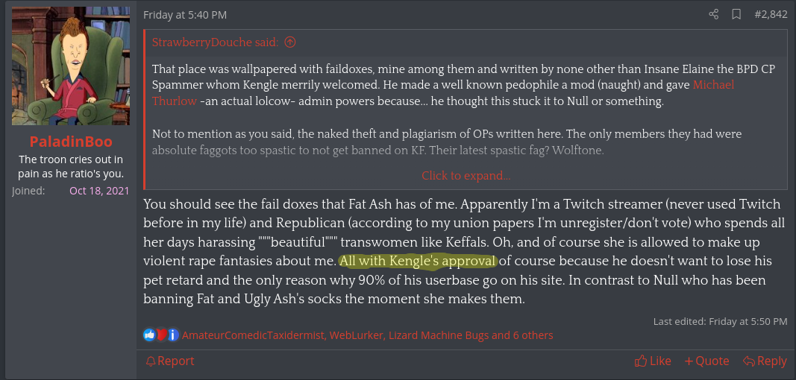The width and height of the screenshot is (796, 380).
Task: Click the red heart reaction icon
Action: click(x=160, y=335)
